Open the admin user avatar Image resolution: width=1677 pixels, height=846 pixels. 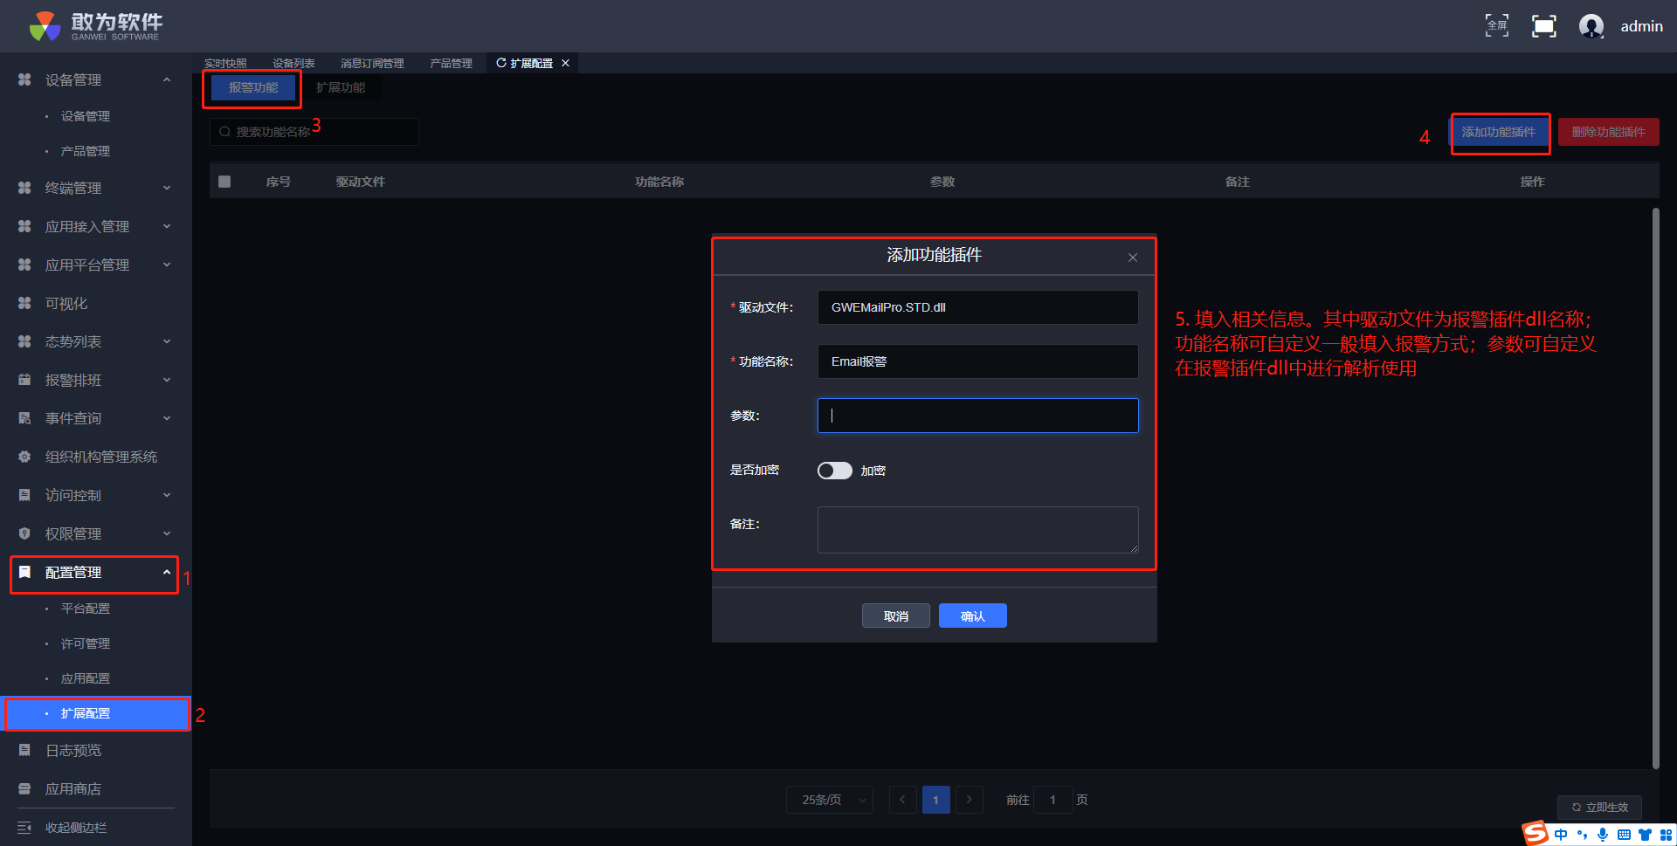1591,26
